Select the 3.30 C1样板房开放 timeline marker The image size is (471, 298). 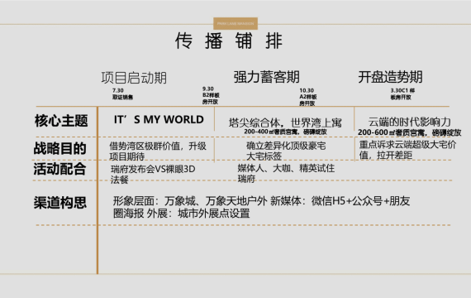click(402, 94)
